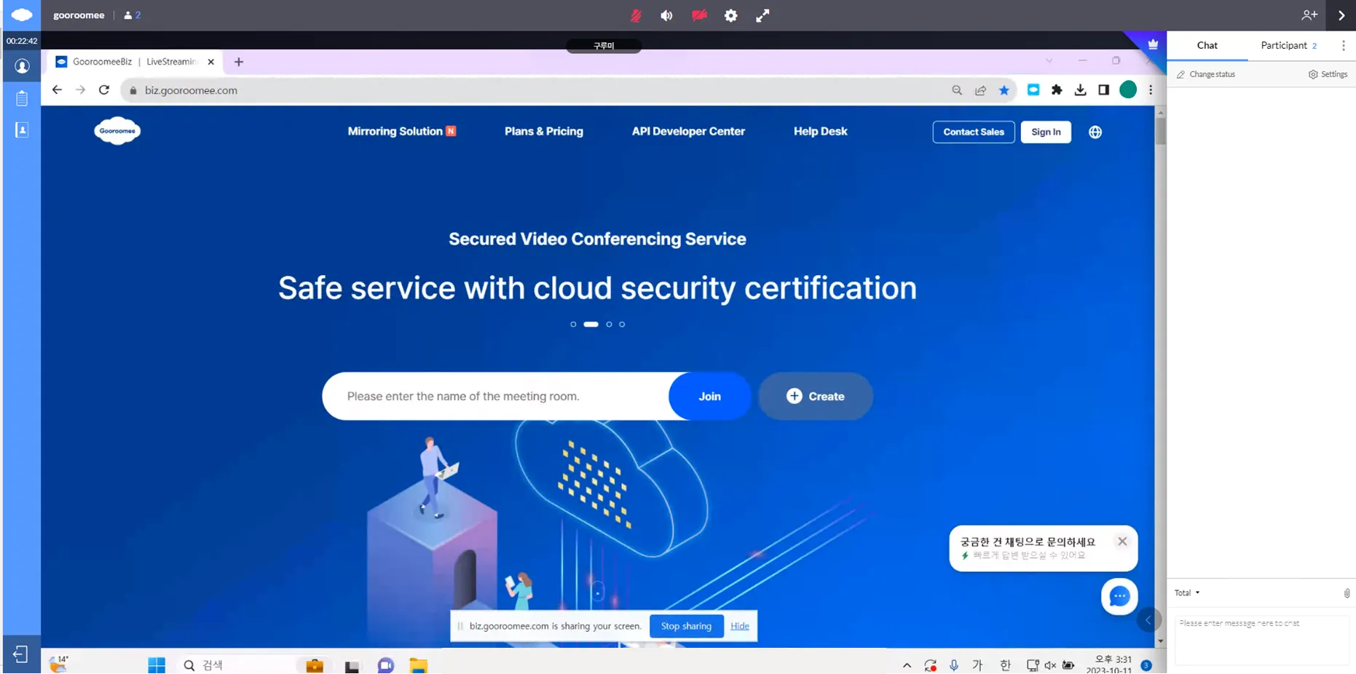The image size is (1356, 674).
Task: Toggle the bookmark star for this page
Action: tap(1004, 90)
